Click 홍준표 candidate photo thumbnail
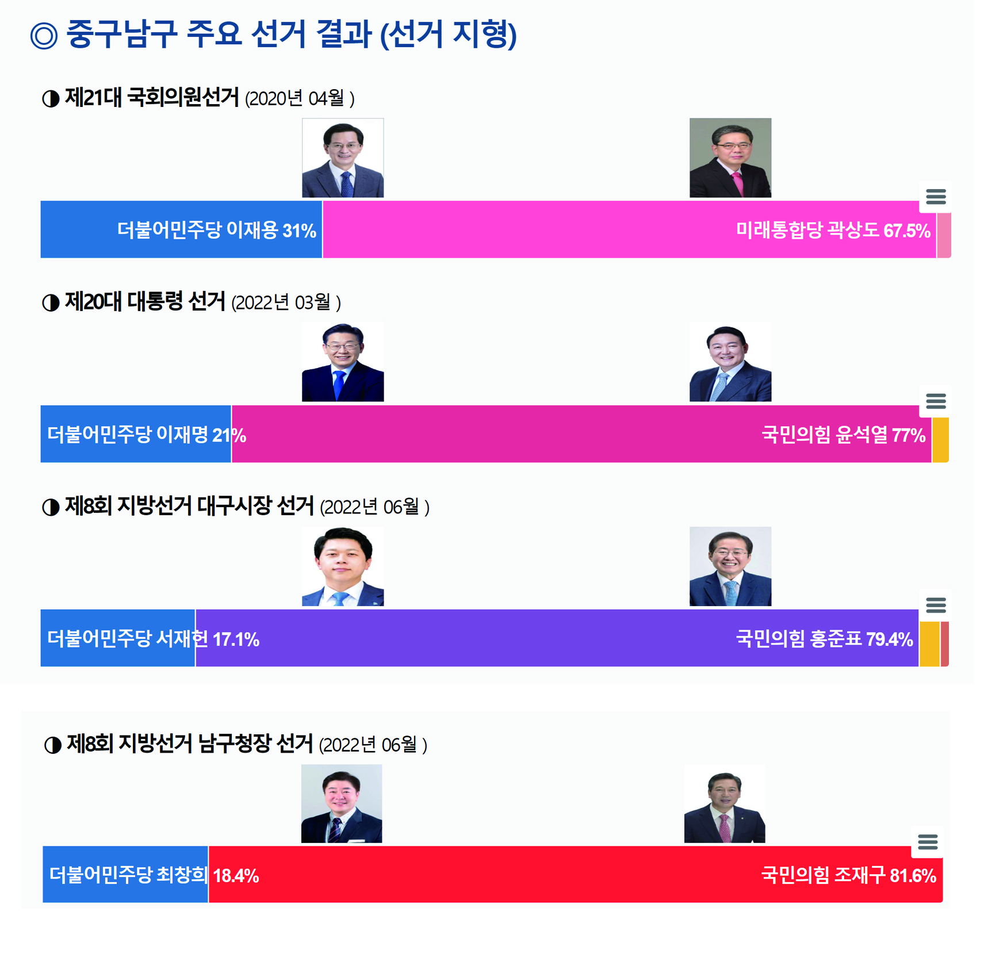This screenshot has width=988, height=954. tap(730, 566)
